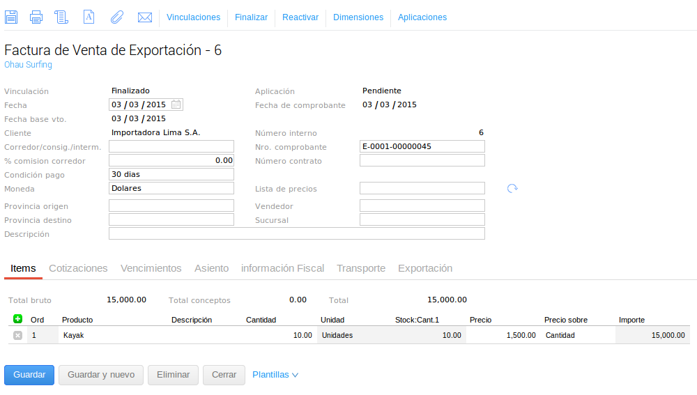Expand the Plantillas dropdown
This screenshot has height=395, width=697.
point(275,375)
